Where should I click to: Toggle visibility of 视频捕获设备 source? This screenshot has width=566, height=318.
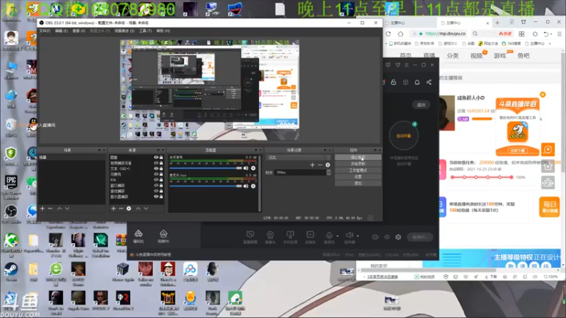click(x=156, y=163)
